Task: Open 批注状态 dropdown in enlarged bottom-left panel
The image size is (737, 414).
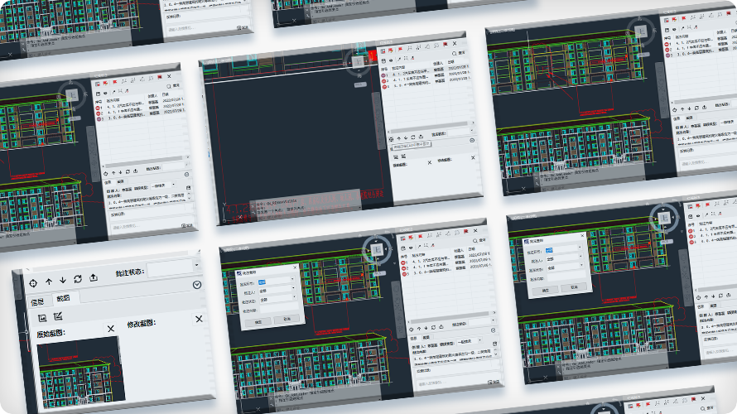Action: 173,267
